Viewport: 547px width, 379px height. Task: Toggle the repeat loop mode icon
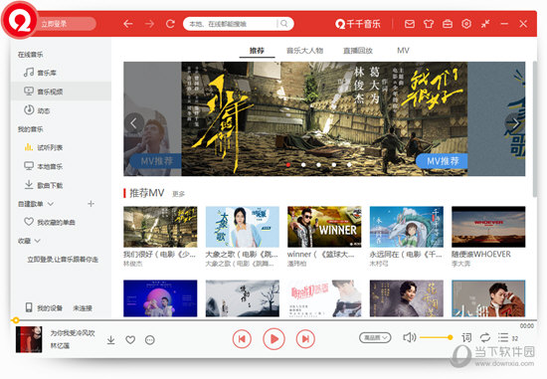click(x=485, y=337)
